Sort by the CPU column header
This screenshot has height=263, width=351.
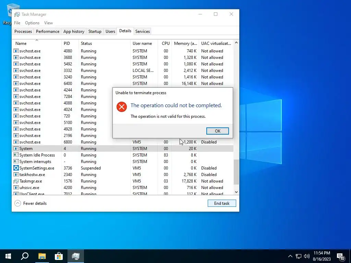tap(165, 43)
